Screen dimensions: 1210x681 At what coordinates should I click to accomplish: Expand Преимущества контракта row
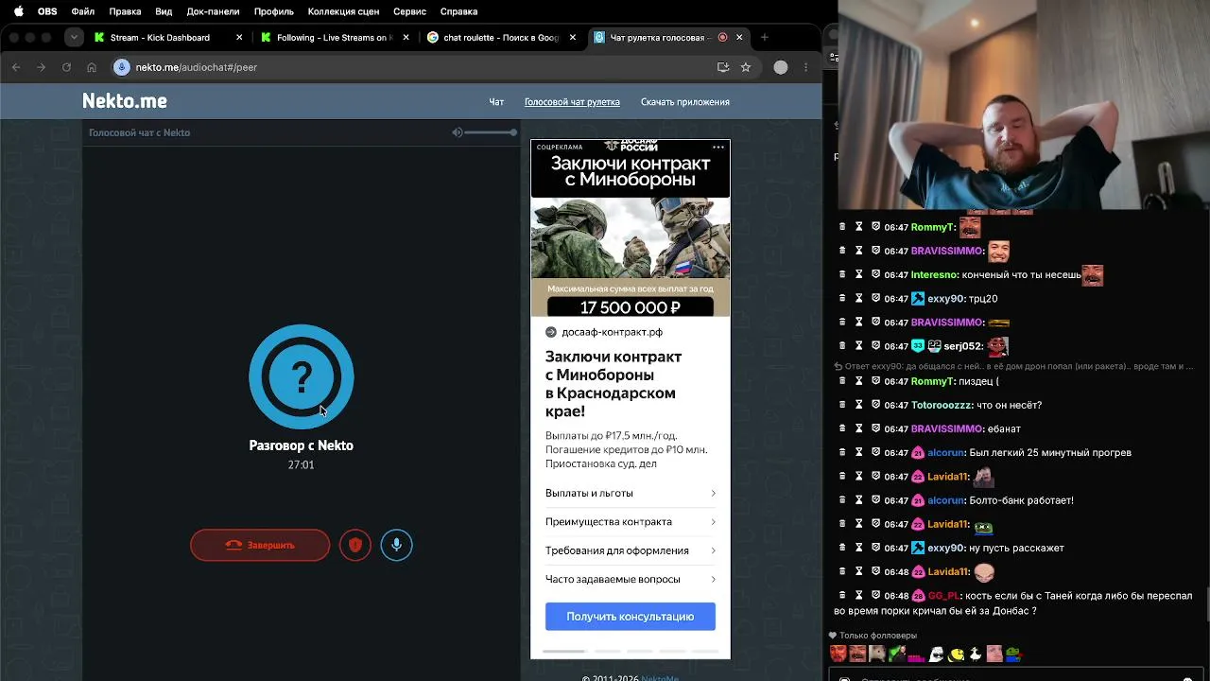pos(631,522)
